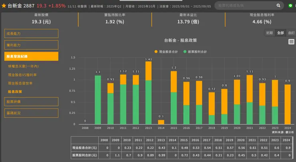Click the 2014 bar labeled 0.1

(161, 122)
